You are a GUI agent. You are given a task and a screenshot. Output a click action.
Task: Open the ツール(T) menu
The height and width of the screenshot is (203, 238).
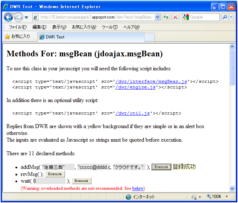point(110,27)
